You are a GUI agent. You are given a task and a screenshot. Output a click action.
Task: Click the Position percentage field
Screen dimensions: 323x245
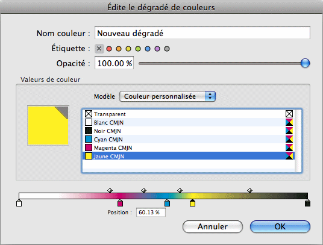tap(151, 212)
